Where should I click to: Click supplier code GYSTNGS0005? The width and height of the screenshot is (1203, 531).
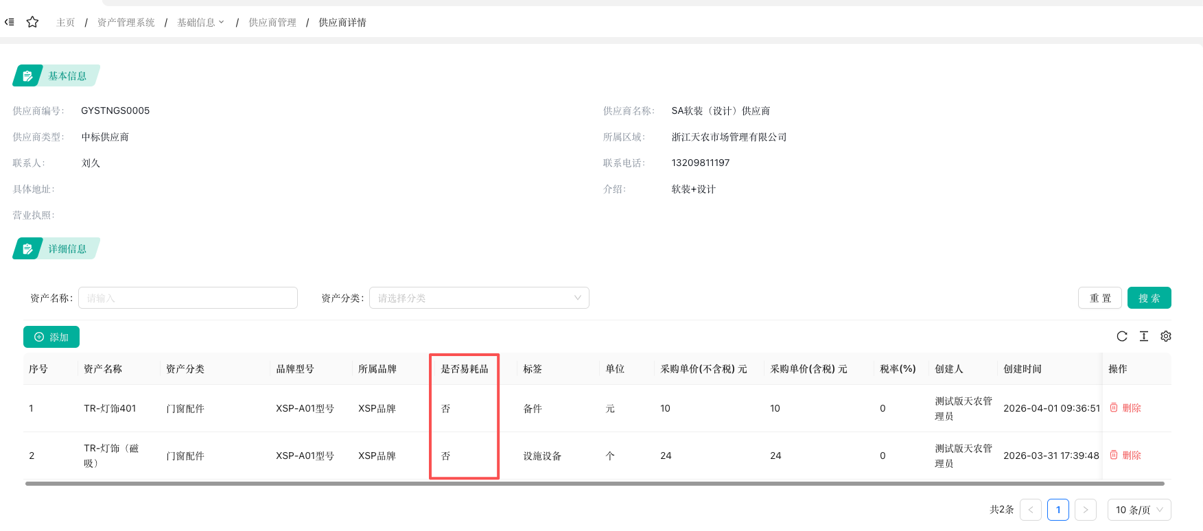[x=115, y=110]
